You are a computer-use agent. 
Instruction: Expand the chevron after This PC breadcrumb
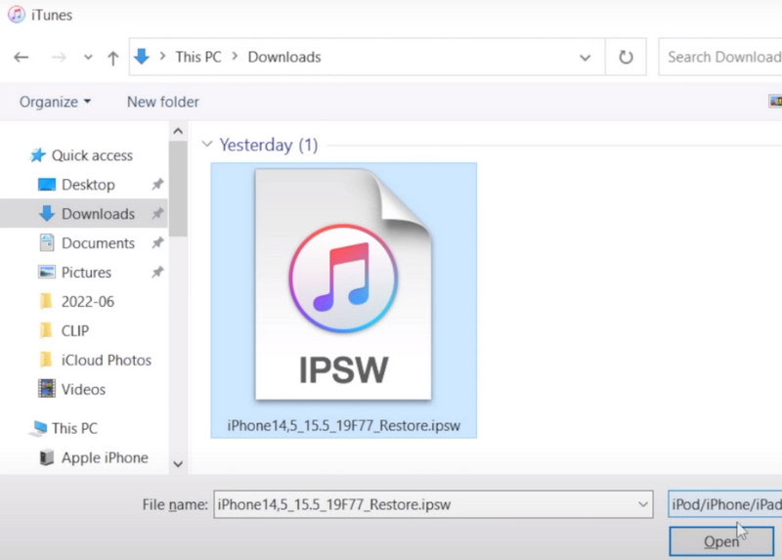(x=235, y=56)
